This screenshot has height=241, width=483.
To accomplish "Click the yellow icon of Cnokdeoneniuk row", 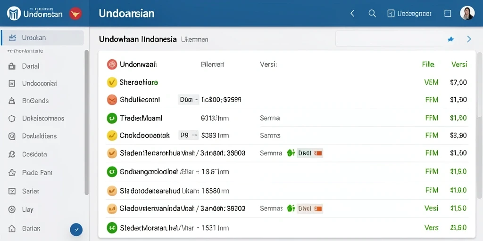I will tap(112, 135).
